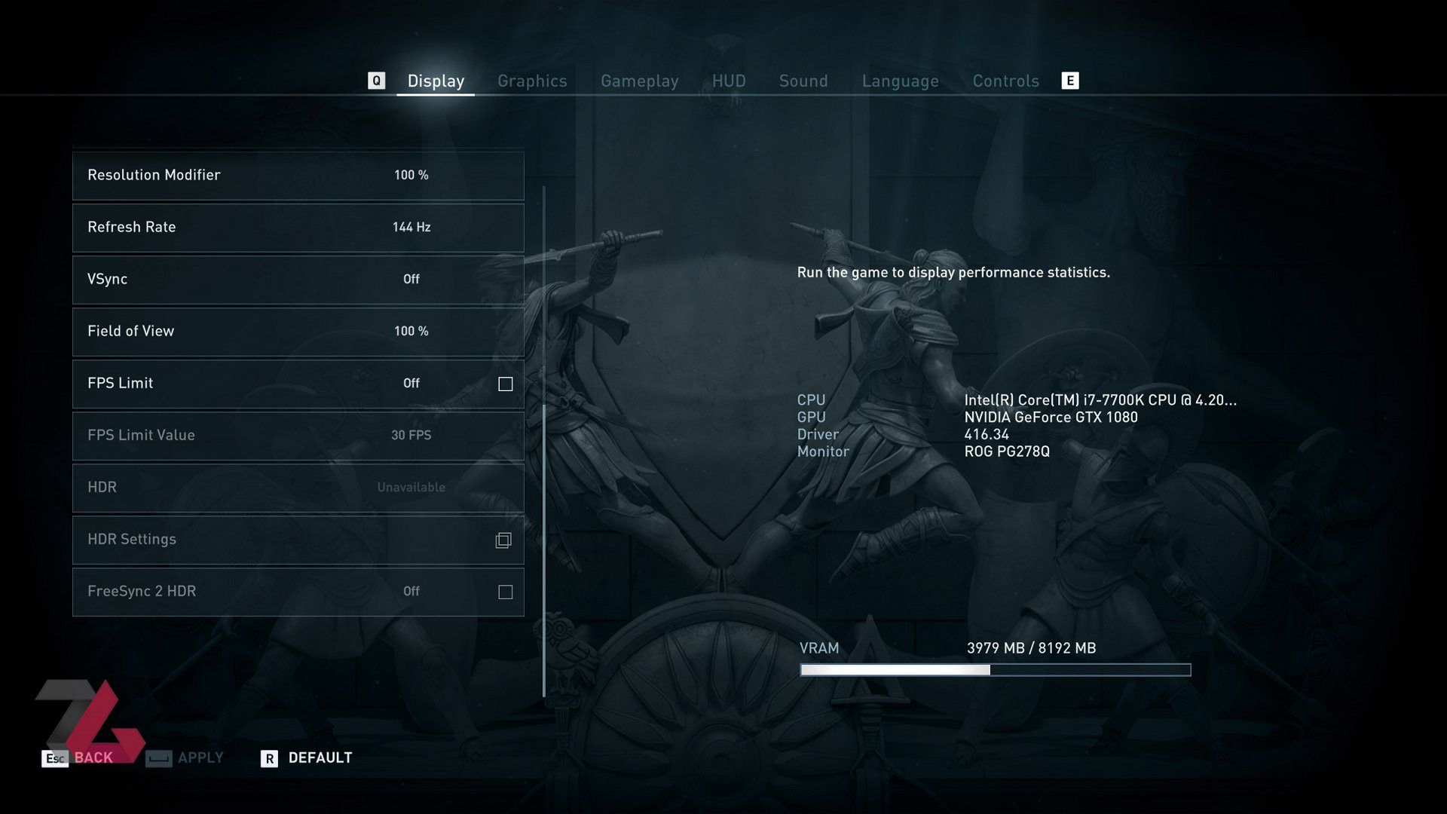The width and height of the screenshot is (1447, 814).
Task: Click the Language tab
Action: pyautogui.click(x=901, y=81)
